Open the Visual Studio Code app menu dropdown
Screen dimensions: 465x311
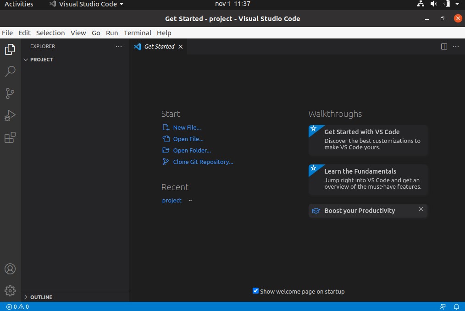click(x=86, y=4)
